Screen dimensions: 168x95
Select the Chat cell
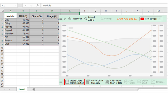[x=11, y=44]
